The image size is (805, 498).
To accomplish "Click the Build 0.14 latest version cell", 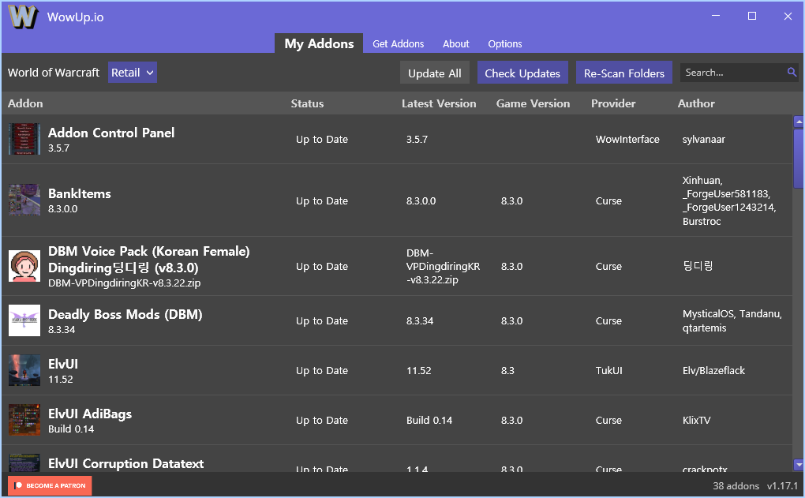I will pos(429,420).
